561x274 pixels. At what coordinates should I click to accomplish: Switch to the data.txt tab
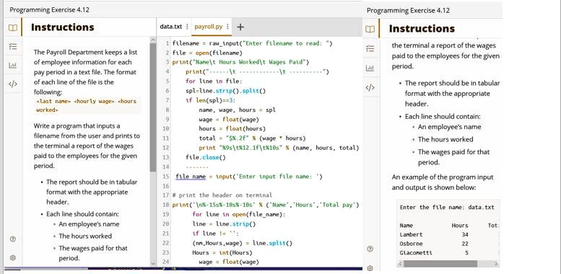click(x=170, y=27)
